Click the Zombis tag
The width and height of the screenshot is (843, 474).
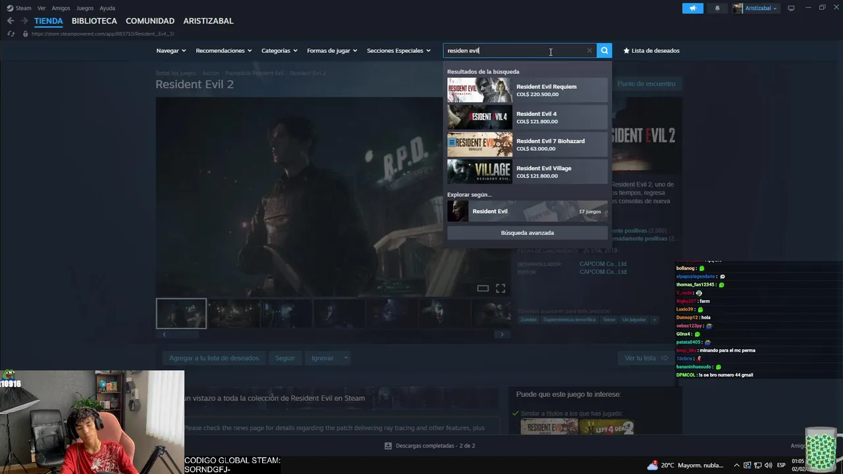point(529,320)
